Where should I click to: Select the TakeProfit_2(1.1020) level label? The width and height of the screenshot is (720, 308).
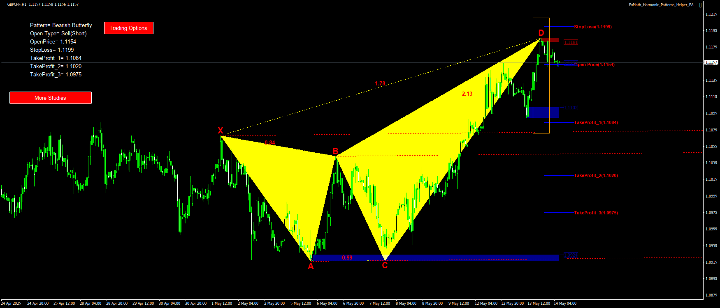[596, 175]
